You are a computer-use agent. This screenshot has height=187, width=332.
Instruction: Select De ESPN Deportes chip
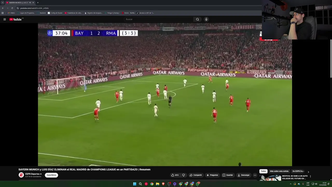point(298,171)
